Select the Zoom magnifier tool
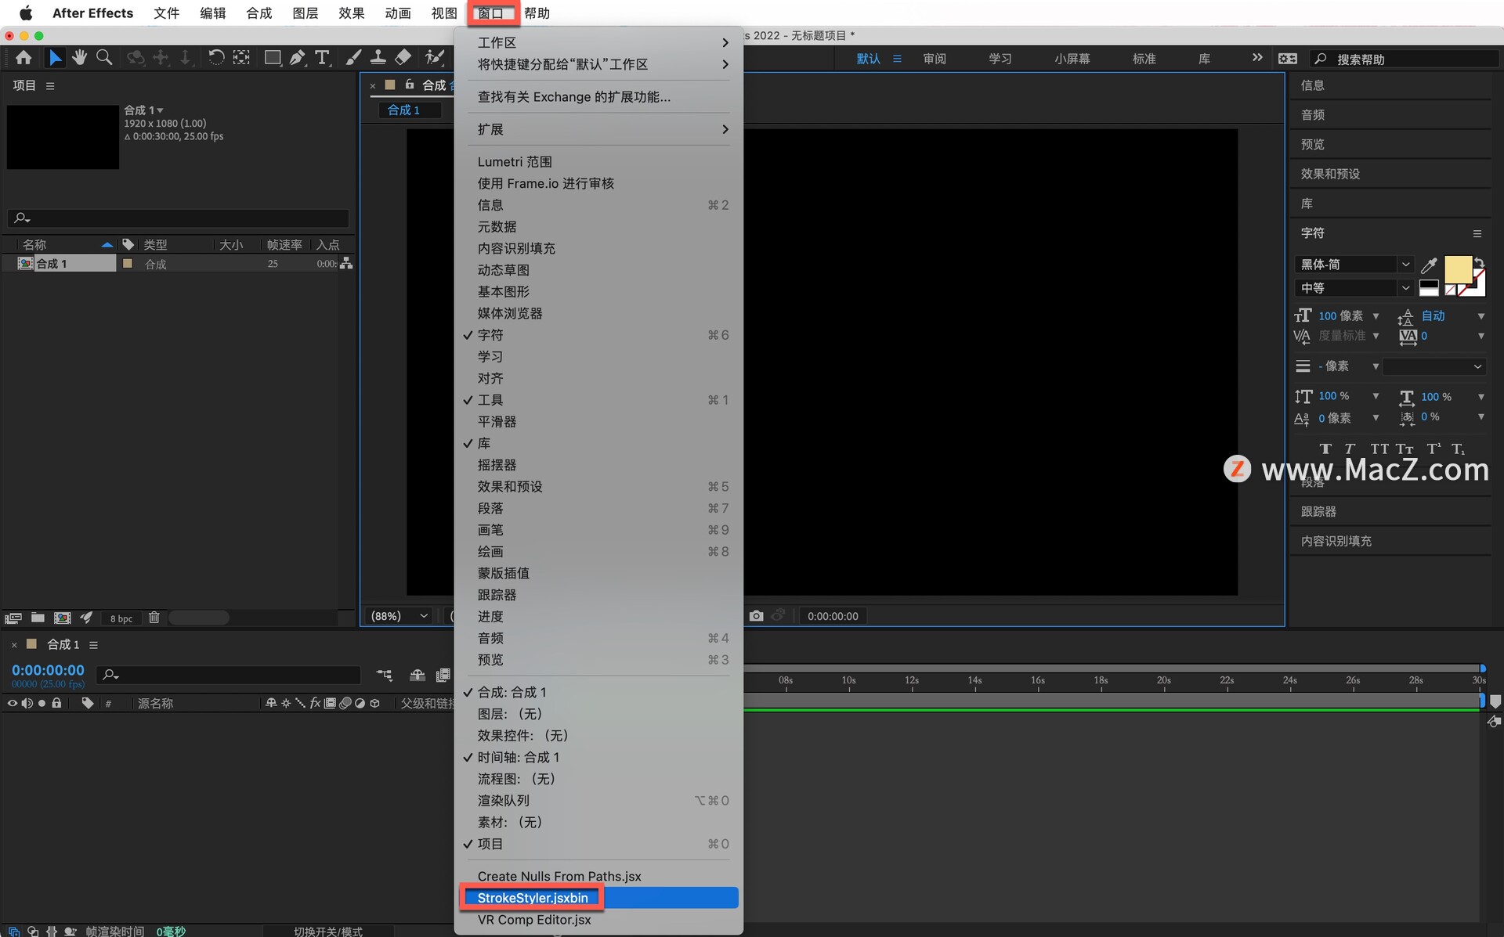The width and height of the screenshot is (1504, 937). [x=104, y=58]
